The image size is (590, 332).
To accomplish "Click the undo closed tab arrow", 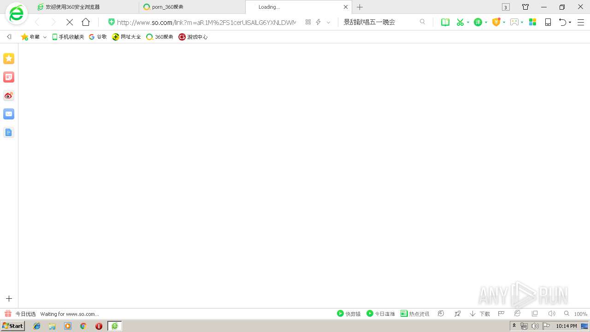I will click(562, 22).
